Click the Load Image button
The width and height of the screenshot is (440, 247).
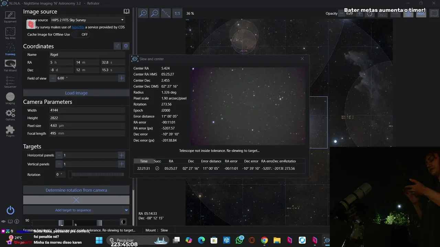point(76,93)
